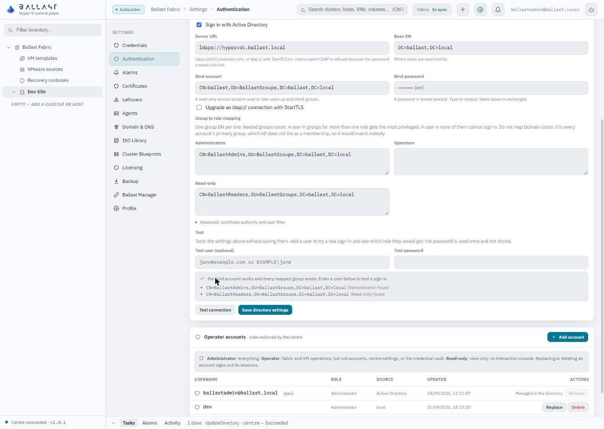Click the VMware sources icon
This screenshot has width=604, height=429.
tap(22, 70)
